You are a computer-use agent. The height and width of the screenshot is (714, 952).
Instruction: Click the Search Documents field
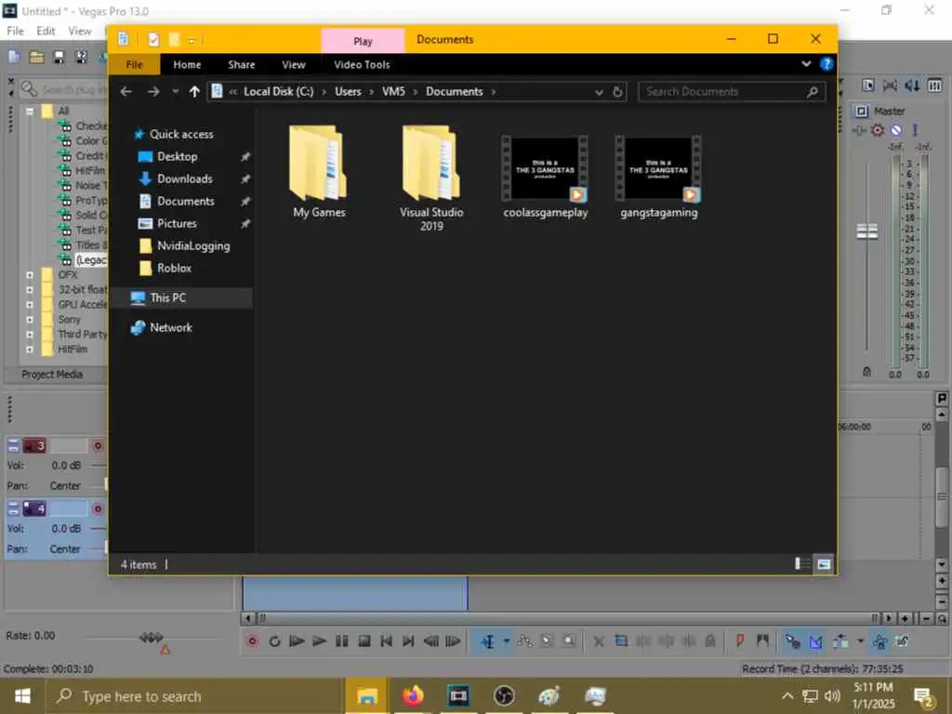731,92
